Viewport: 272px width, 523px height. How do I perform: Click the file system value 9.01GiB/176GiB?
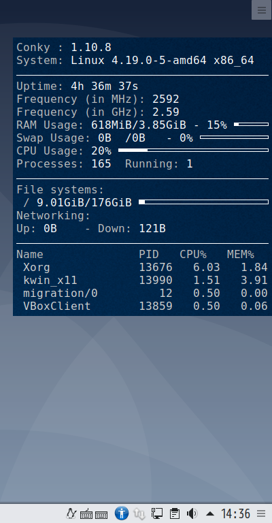click(x=84, y=202)
